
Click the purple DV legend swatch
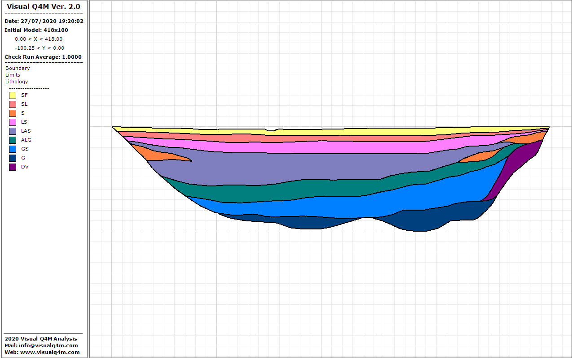click(13, 167)
